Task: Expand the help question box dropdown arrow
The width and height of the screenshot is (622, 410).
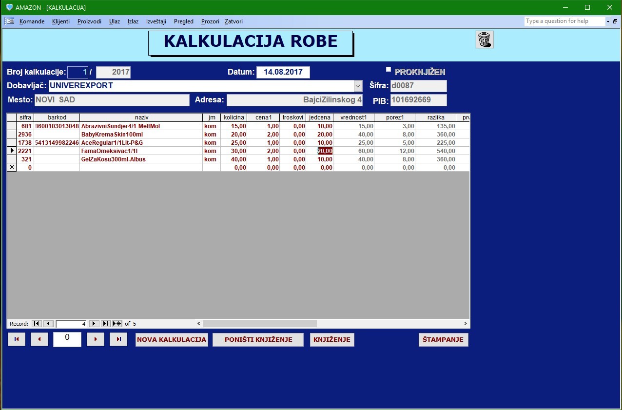Action: click(608, 21)
